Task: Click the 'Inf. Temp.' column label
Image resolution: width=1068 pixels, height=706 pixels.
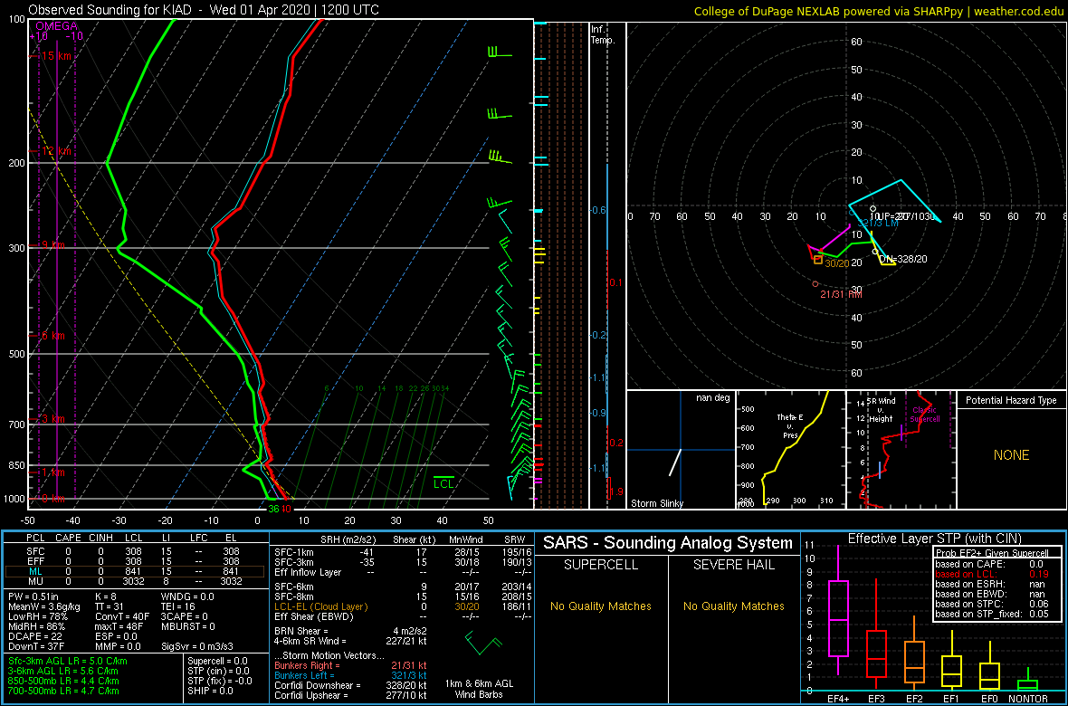Action: (604, 34)
